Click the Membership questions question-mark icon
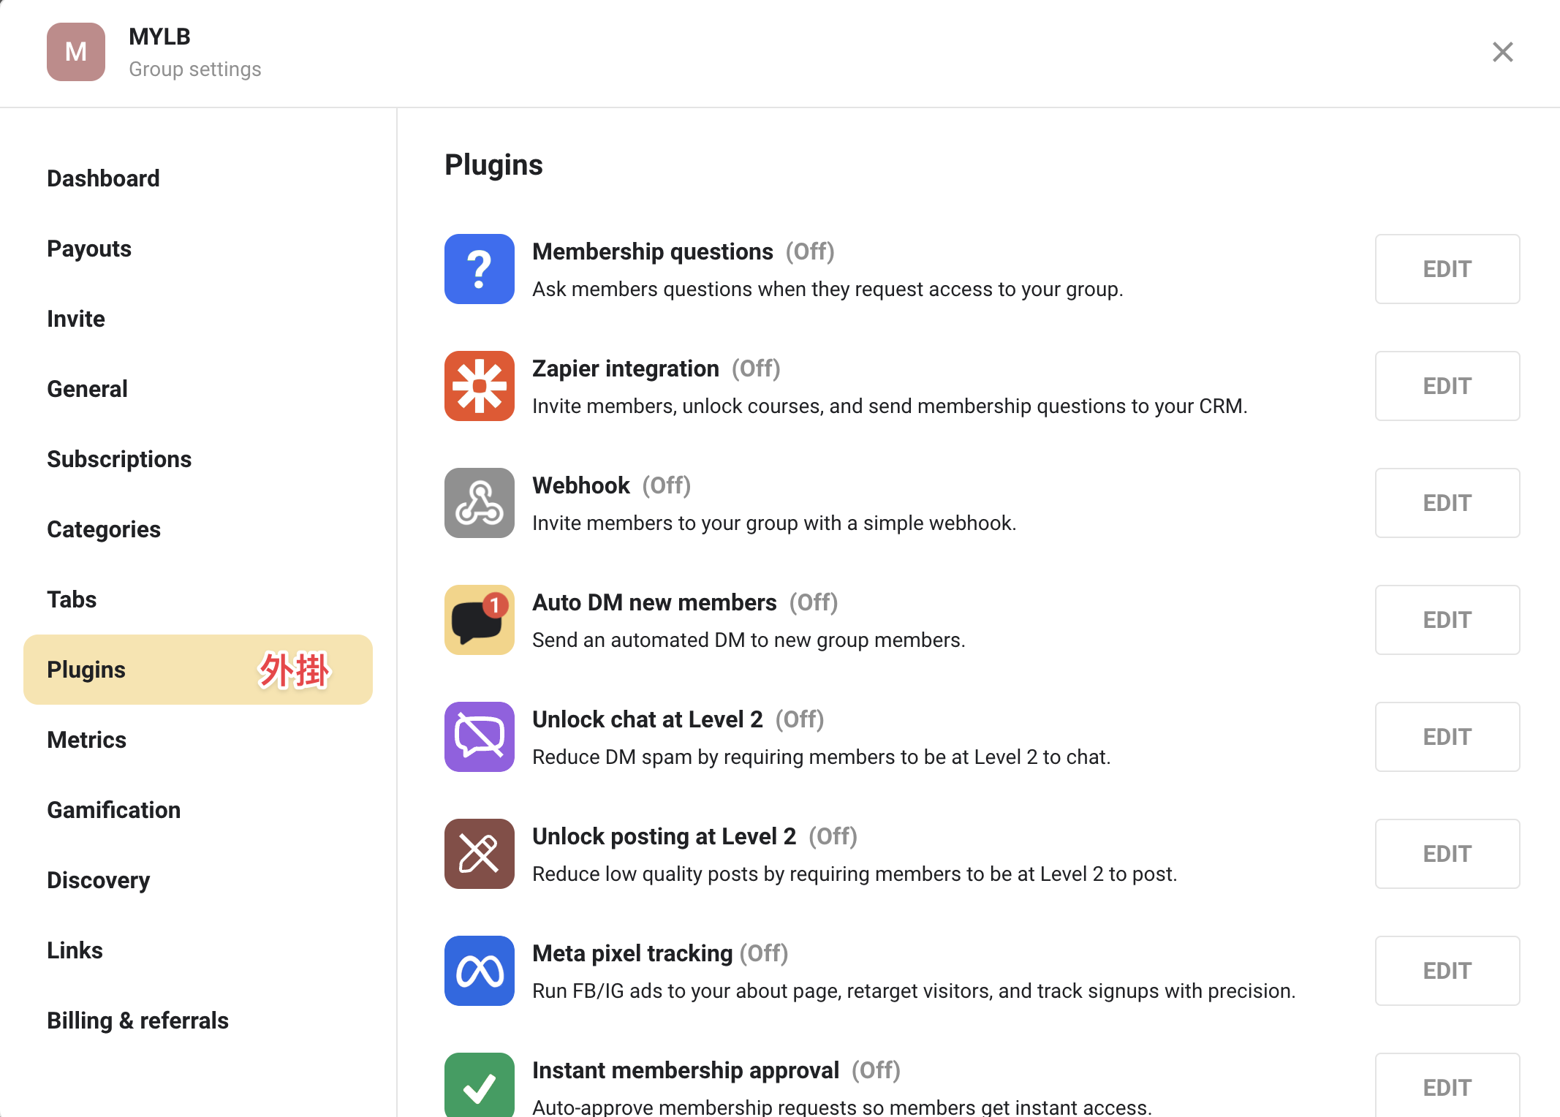The height and width of the screenshot is (1117, 1560). 480,269
